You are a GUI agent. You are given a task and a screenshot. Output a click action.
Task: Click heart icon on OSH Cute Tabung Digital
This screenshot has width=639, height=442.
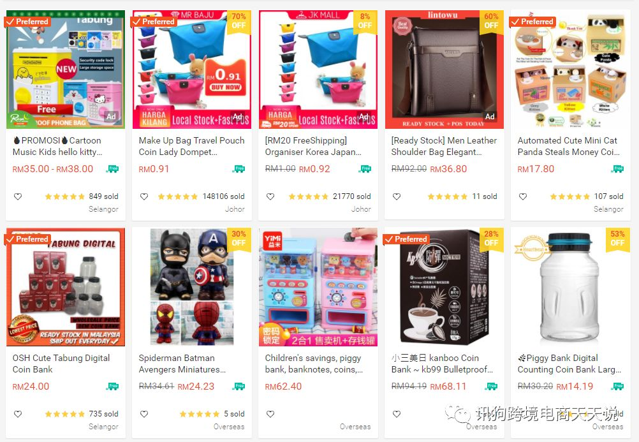click(x=18, y=414)
